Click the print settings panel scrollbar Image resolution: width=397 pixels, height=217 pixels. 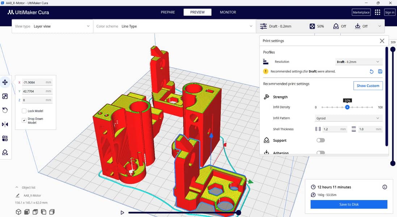pyautogui.click(x=387, y=96)
